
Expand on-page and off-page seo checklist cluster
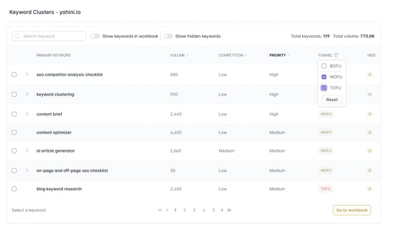coord(27,170)
